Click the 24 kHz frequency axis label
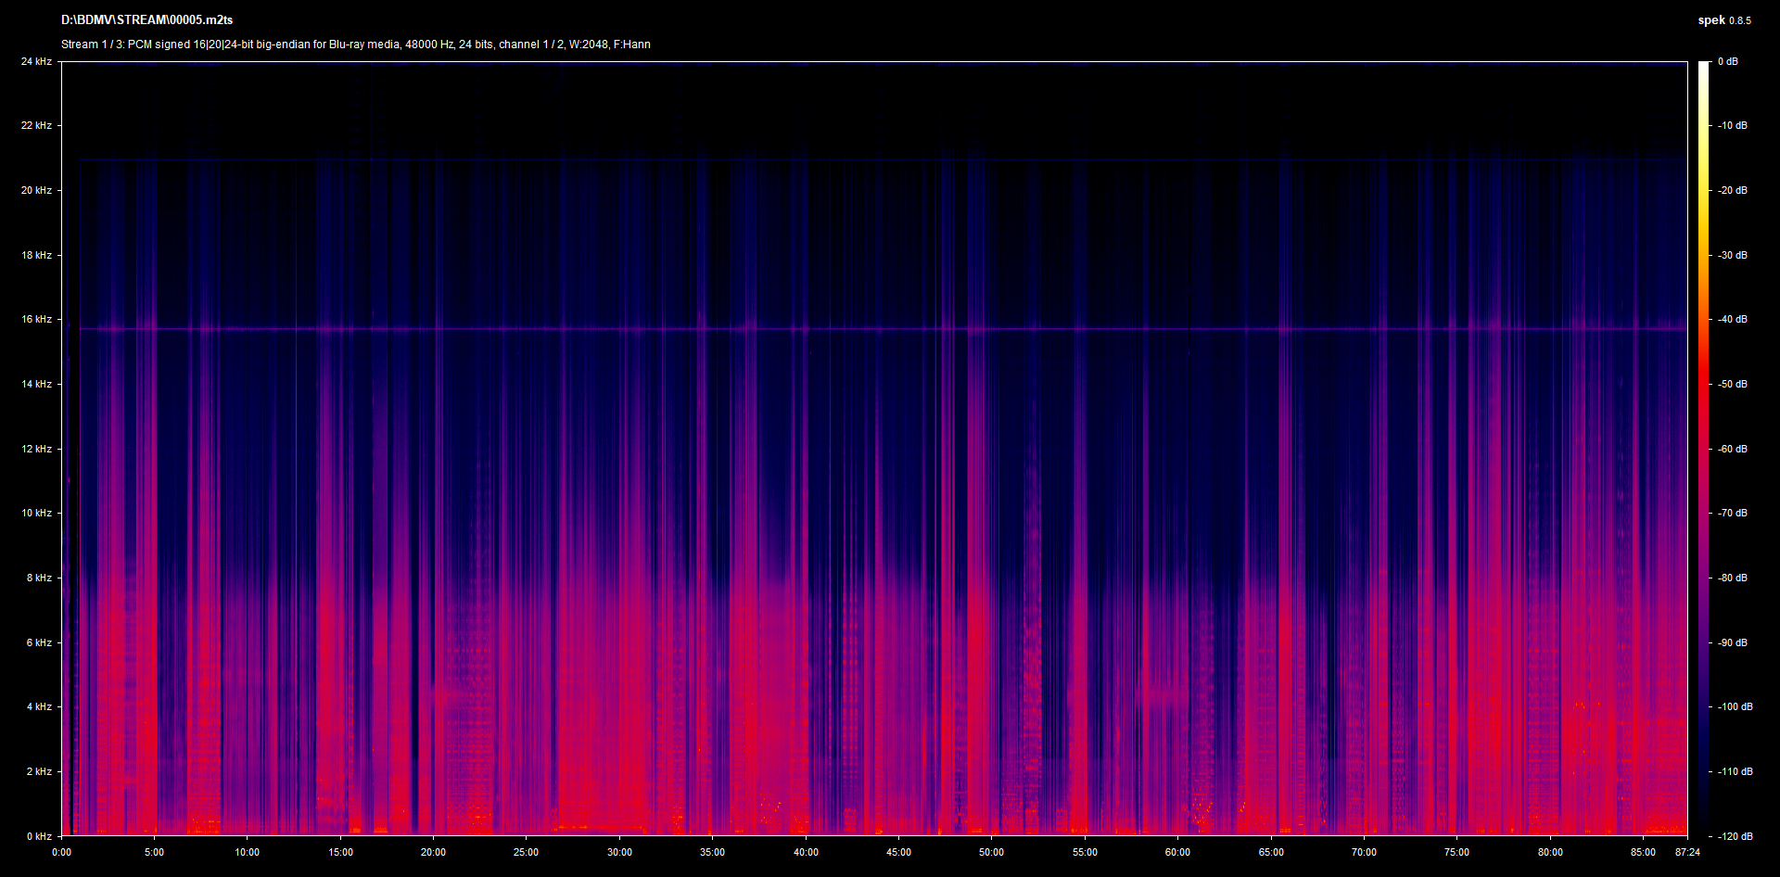This screenshot has height=877, width=1780. pos(36,62)
